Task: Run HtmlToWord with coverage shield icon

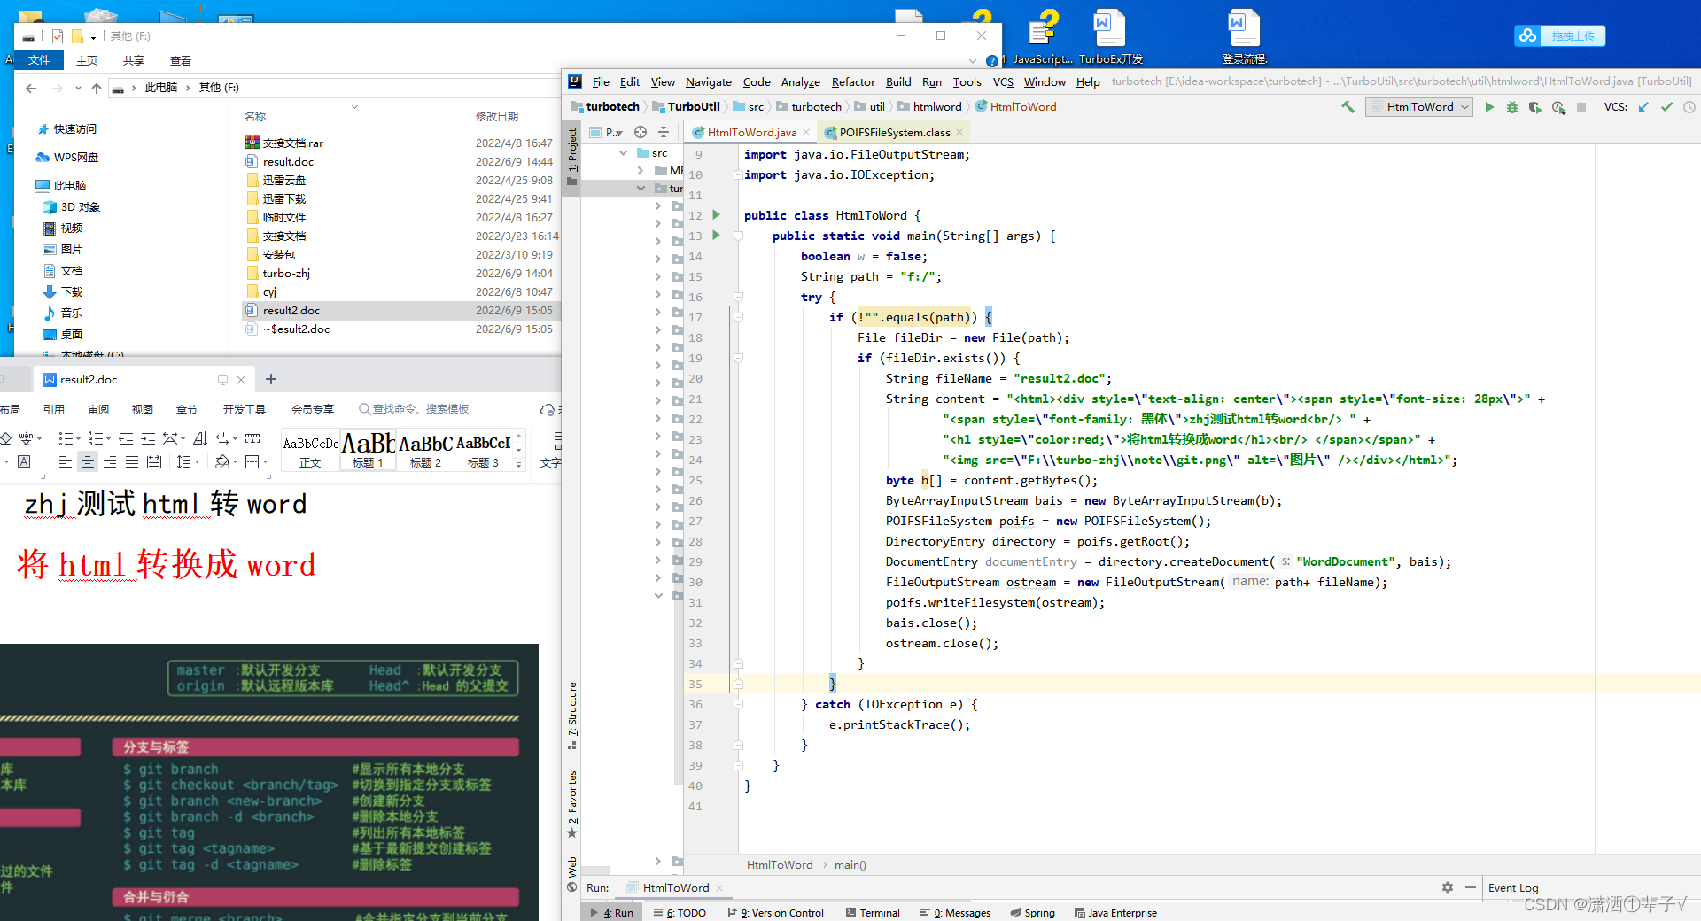Action: pos(1535,107)
